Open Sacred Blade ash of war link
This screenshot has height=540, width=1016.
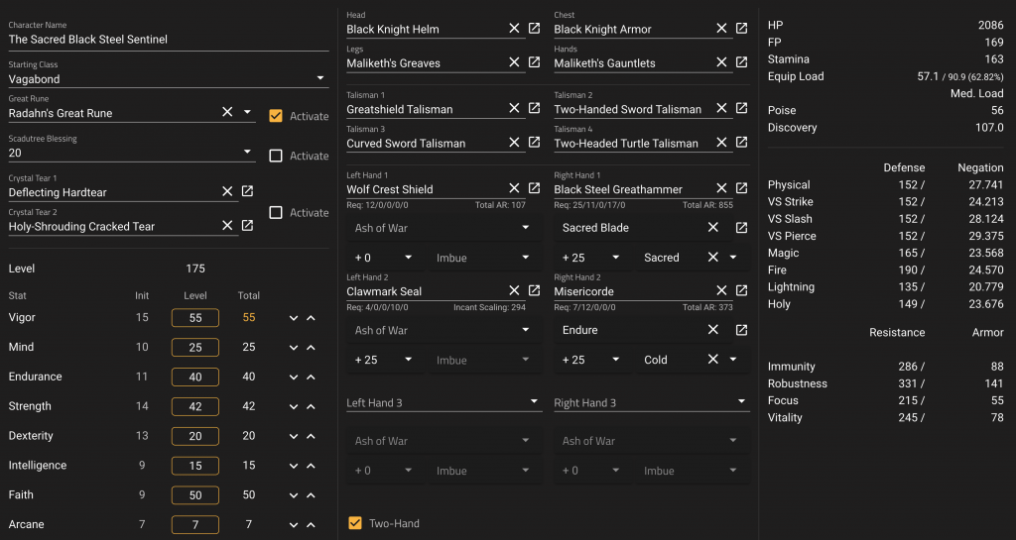pos(741,228)
